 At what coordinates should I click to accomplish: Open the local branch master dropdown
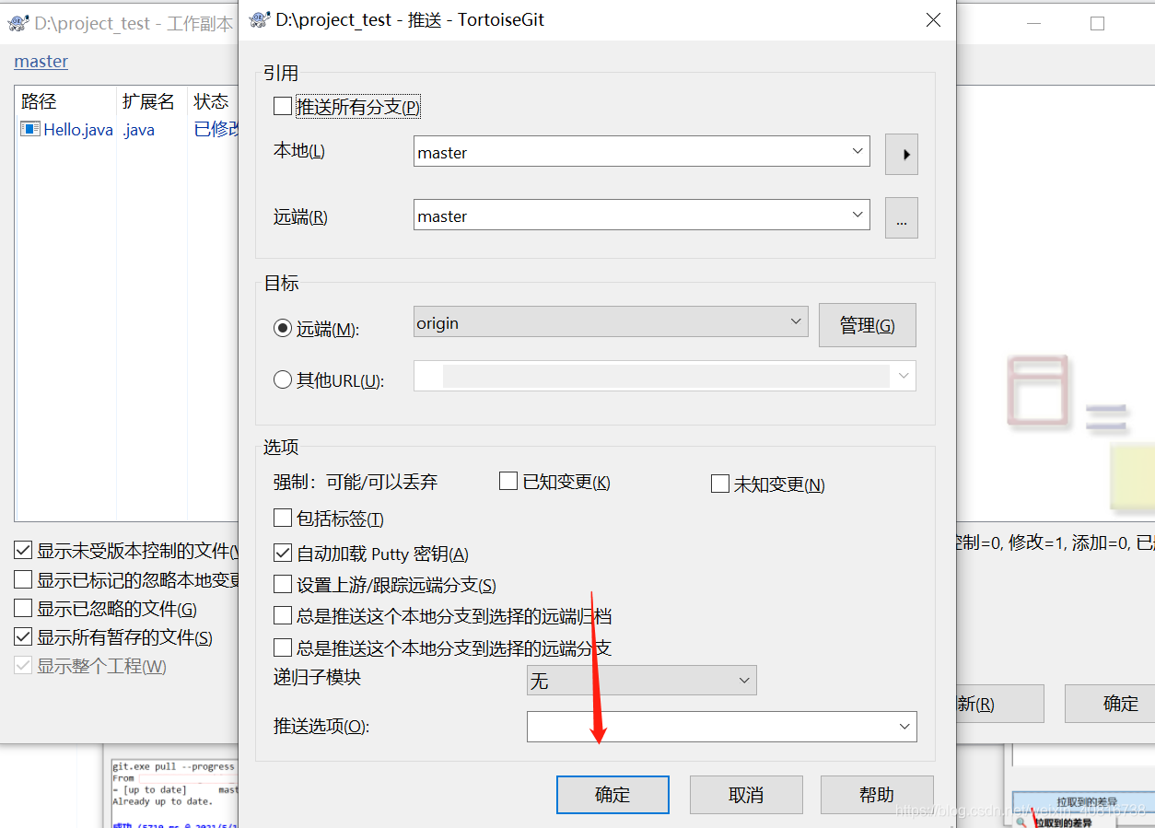tap(857, 151)
